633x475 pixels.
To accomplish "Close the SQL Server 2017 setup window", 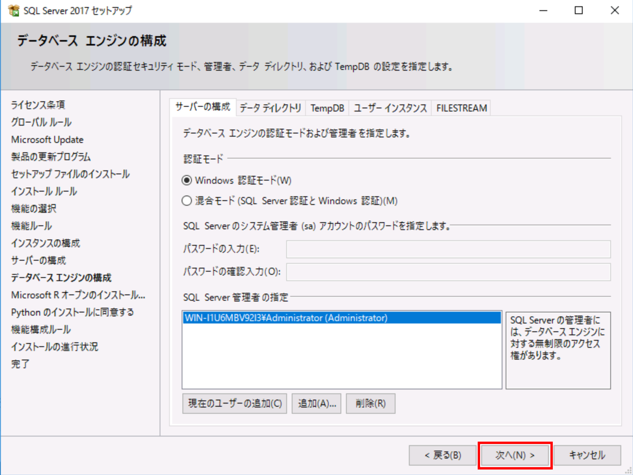I will [615, 11].
